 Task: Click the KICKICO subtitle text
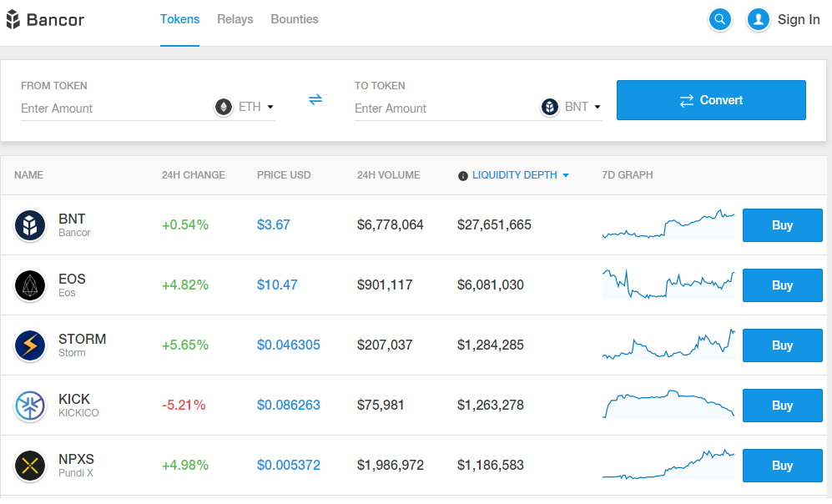pos(78,413)
